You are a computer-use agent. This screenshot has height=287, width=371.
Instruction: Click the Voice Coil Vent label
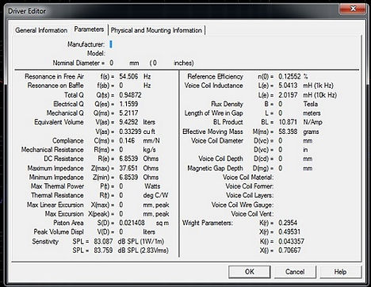pyautogui.click(x=252, y=214)
